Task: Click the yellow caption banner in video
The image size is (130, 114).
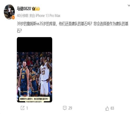Action: click(x=35, y=99)
